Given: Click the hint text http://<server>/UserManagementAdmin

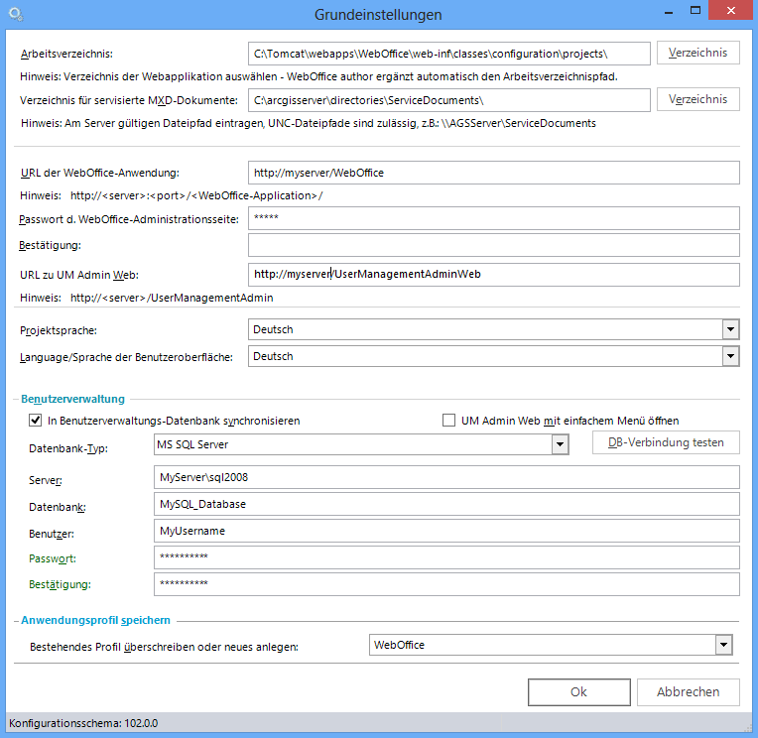Looking at the screenshot, I should (172, 298).
